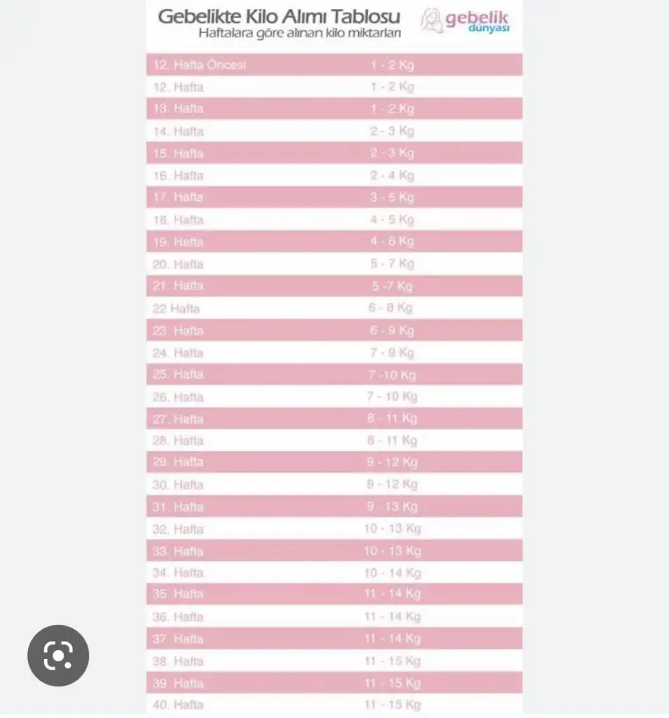
Task: Select the 36. Hafta row label
Action: (x=178, y=617)
